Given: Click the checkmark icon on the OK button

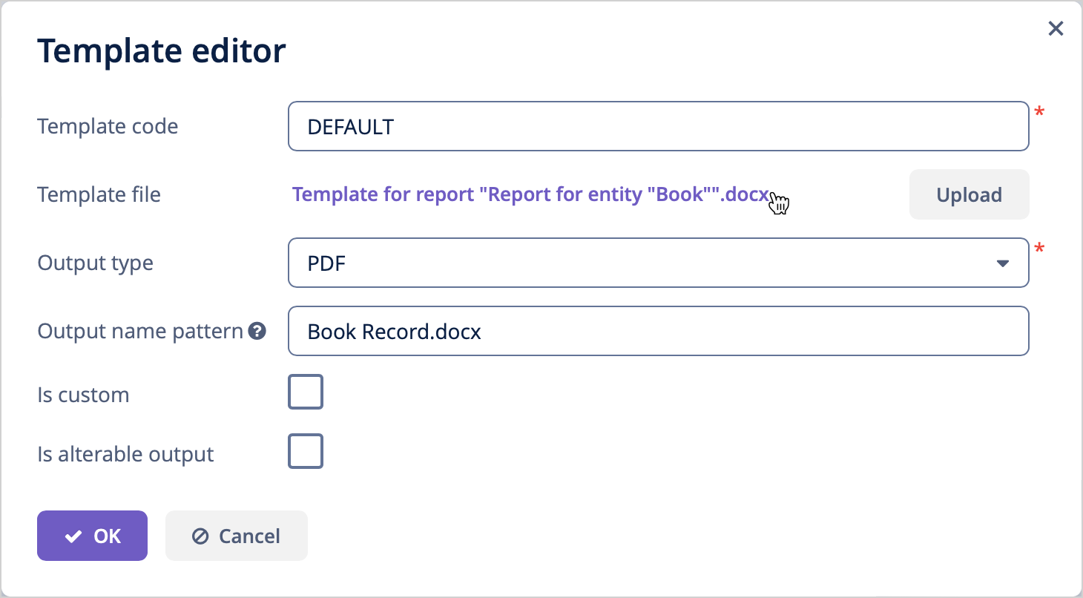Looking at the screenshot, I should click(x=73, y=536).
